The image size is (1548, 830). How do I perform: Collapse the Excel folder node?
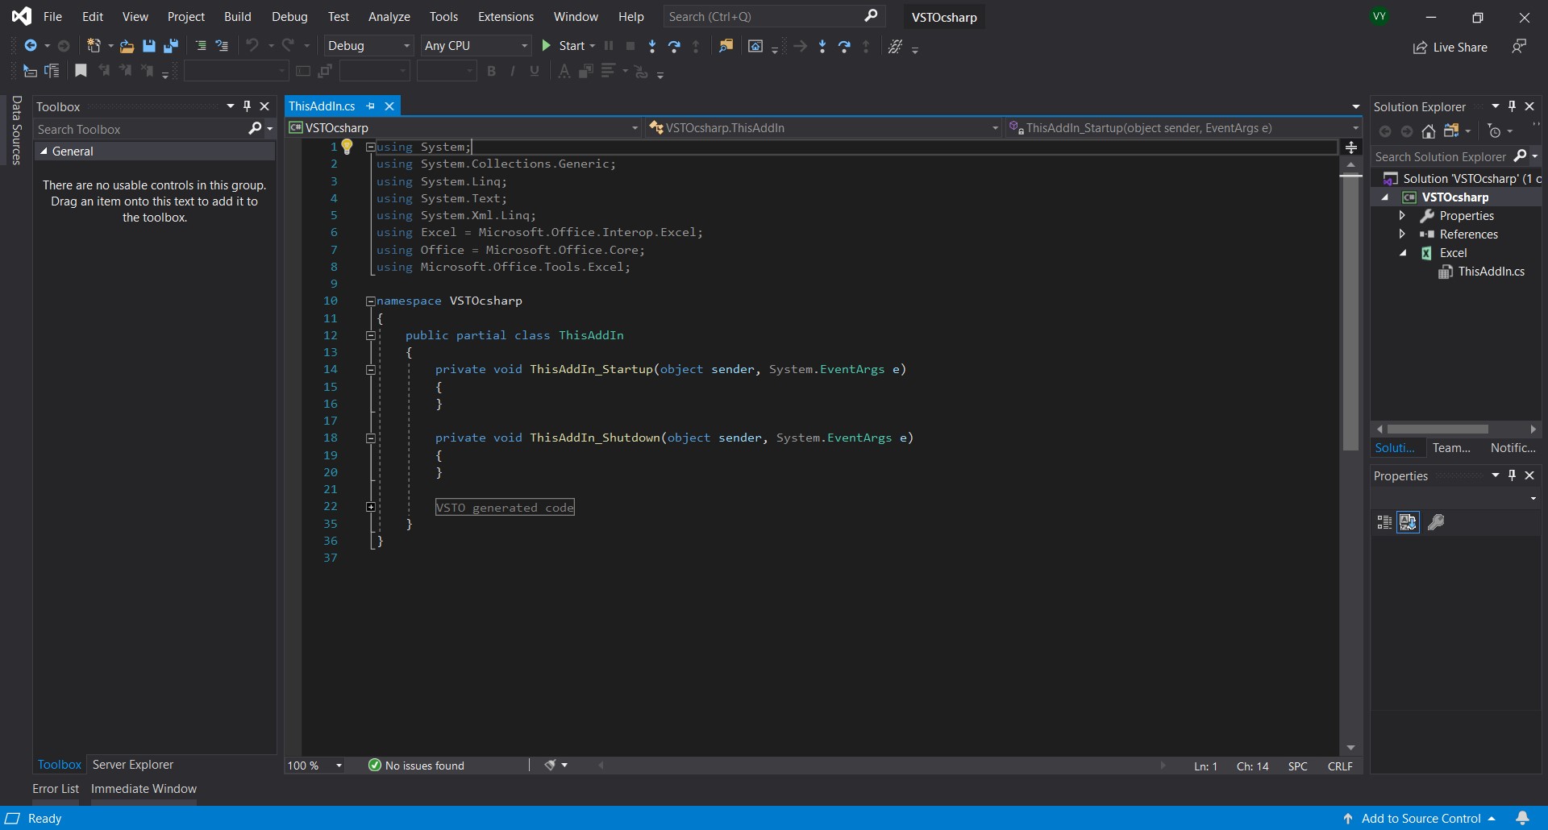(x=1403, y=253)
